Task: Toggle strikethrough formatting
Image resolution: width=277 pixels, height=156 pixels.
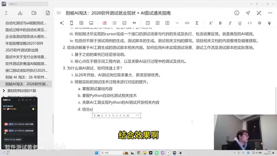Action: 260,23
